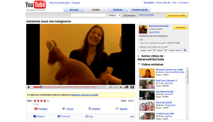Click the video progress slider handle

[41, 87]
